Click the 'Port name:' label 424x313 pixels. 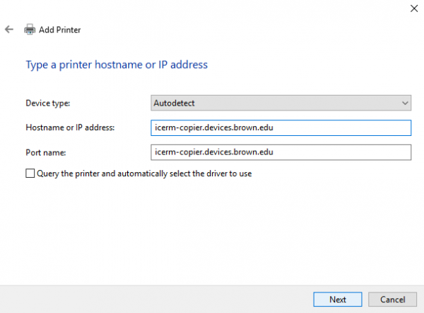pyautogui.click(x=46, y=152)
